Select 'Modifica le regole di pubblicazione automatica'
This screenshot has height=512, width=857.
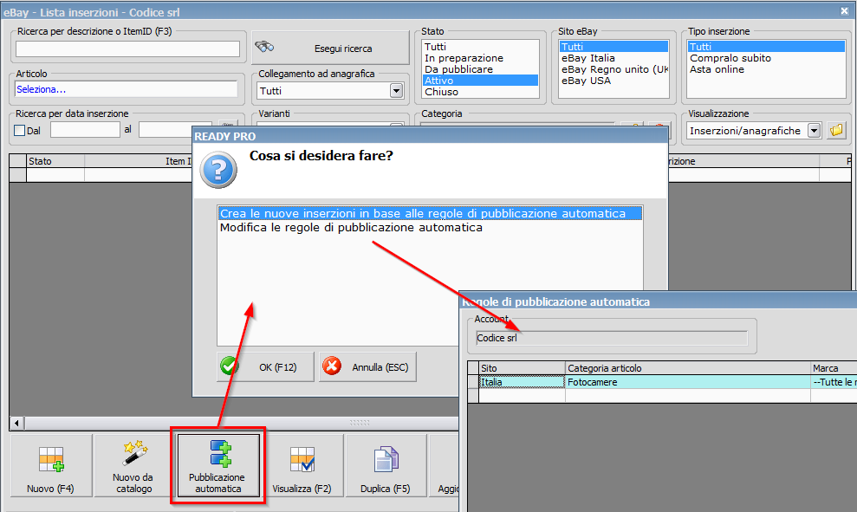[x=351, y=227]
